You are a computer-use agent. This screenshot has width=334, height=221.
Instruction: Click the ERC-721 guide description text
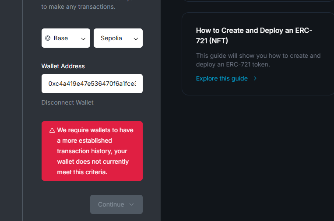(258, 60)
